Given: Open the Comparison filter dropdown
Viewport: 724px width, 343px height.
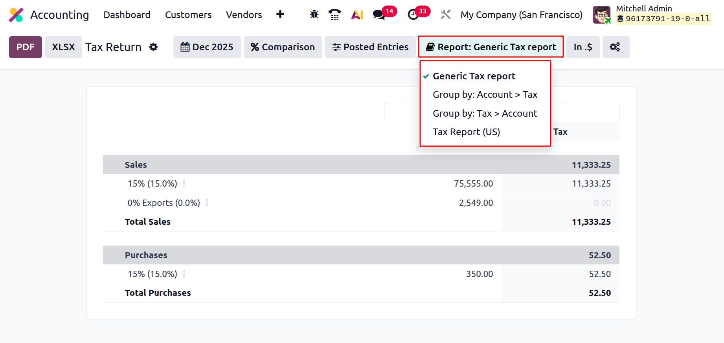Looking at the screenshot, I should coord(283,47).
